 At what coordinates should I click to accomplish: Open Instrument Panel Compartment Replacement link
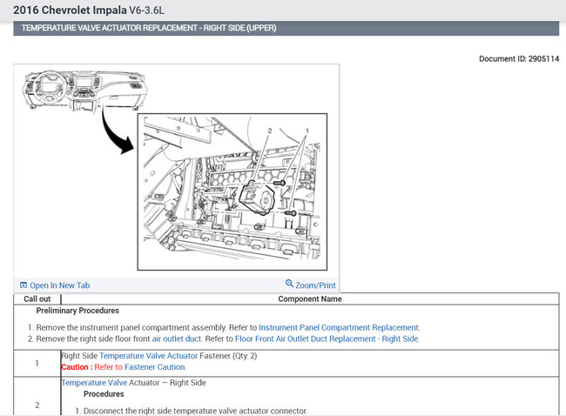click(x=339, y=327)
